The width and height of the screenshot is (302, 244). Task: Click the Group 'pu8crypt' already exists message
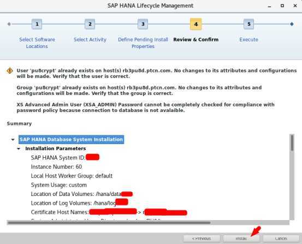(x=139, y=90)
